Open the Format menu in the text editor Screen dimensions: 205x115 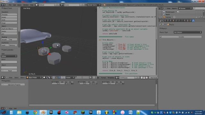(103, 78)
